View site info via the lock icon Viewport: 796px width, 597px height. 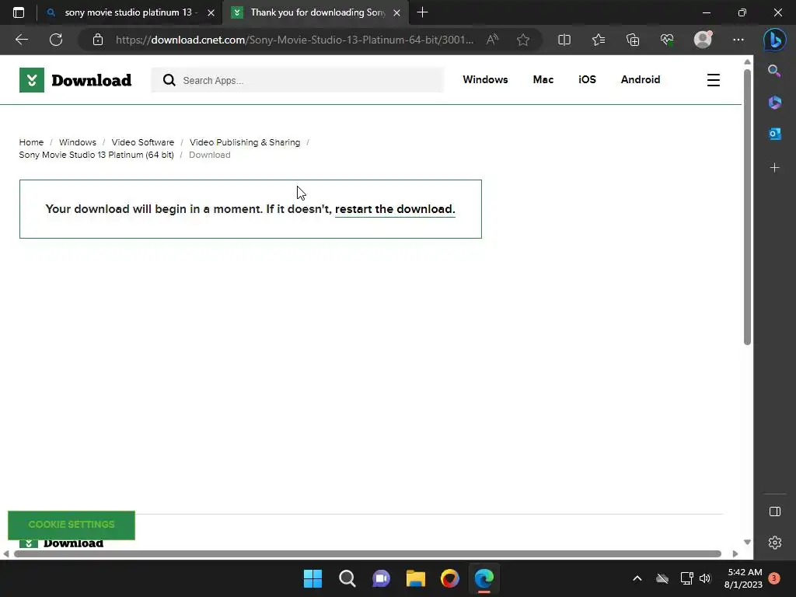click(x=98, y=40)
